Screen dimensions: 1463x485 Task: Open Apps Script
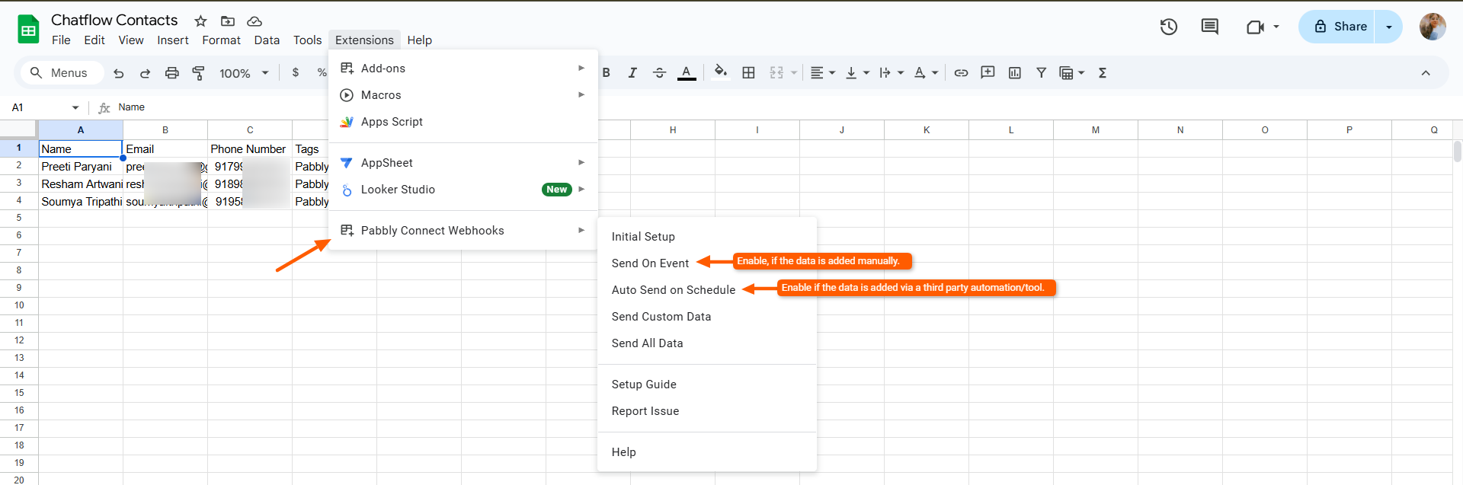(x=463, y=122)
